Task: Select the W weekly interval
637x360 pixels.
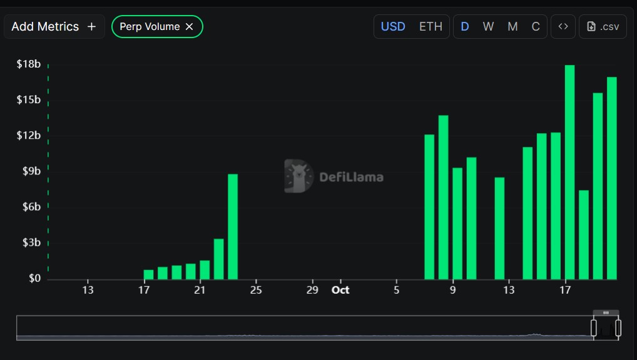Action: 488,27
